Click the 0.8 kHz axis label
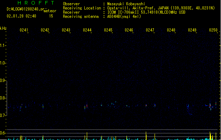 (x=3, y=98)
